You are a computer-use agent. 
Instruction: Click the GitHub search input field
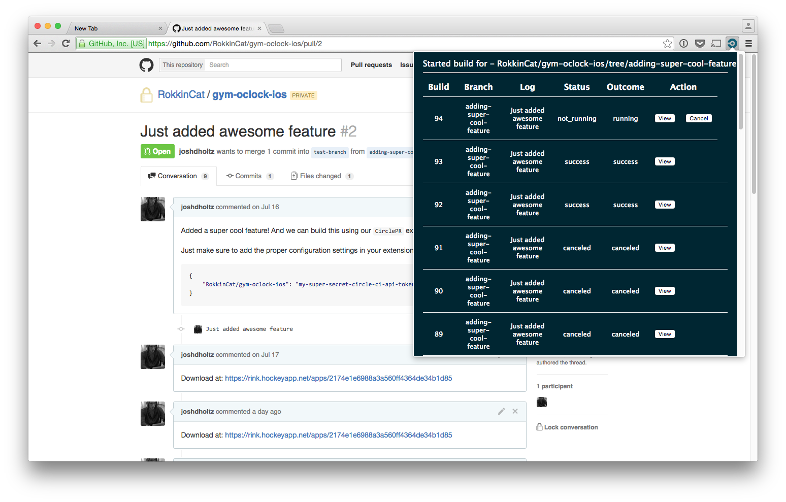pos(273,65)
